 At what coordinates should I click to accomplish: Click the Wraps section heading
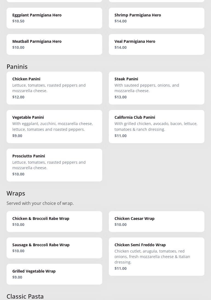click(x=16, y=193)
